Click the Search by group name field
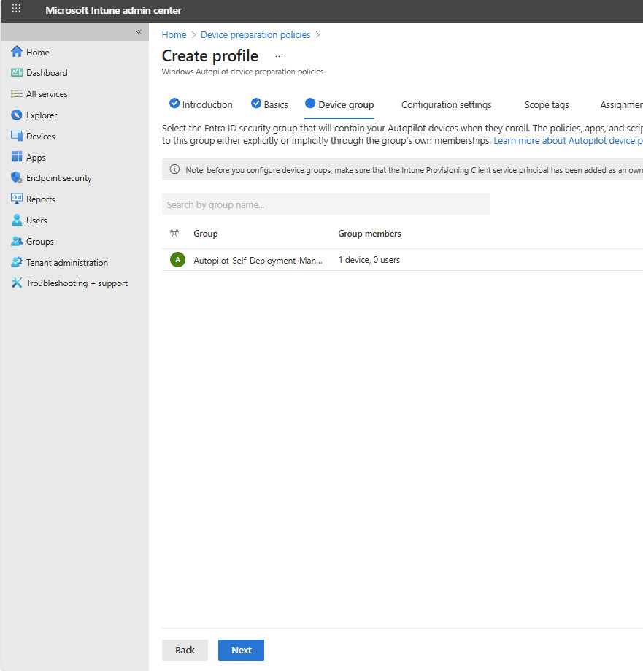 tap(326, 204)
